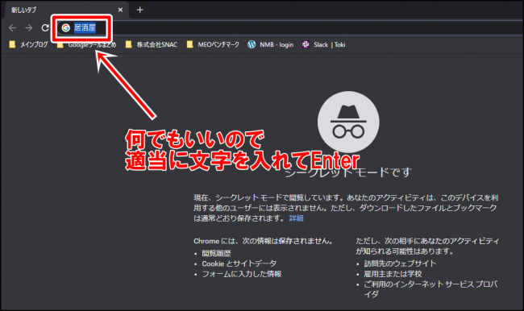Click the フォームに入力した情報 list item
Screen dimensions: 524x311
(x=242, y=274)
